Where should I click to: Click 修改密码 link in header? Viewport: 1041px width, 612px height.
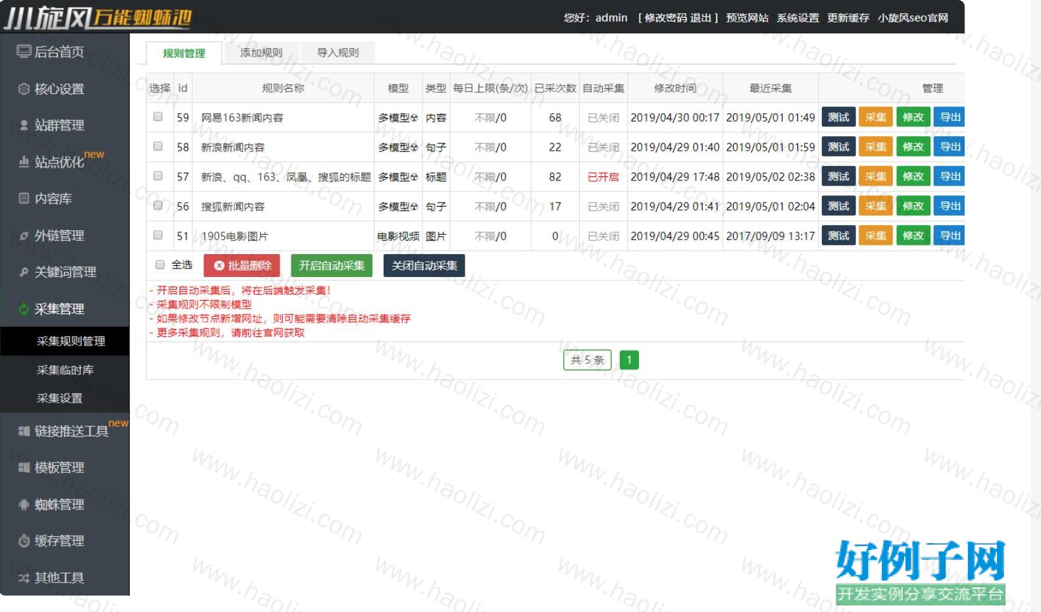(666, 18)
